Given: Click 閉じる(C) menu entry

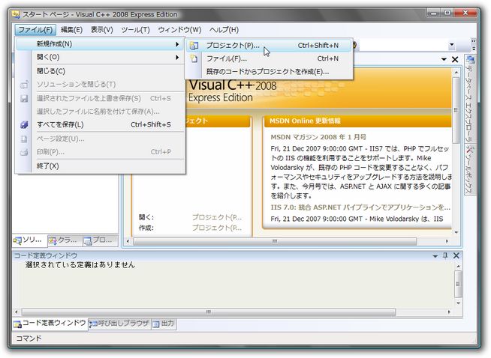Looking at the screenshot, I should [x=100, y=71].
